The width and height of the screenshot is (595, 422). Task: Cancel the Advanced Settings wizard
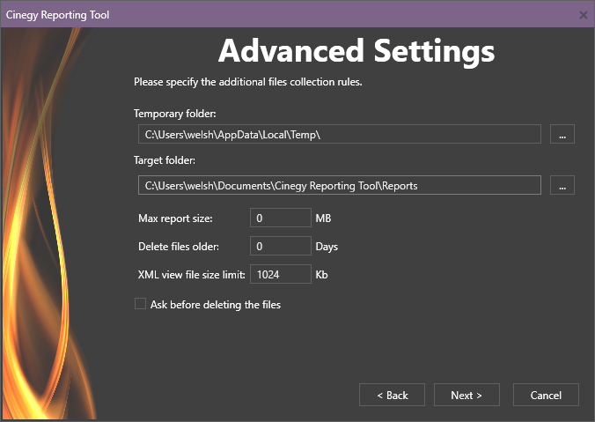(x=546, y=395)
